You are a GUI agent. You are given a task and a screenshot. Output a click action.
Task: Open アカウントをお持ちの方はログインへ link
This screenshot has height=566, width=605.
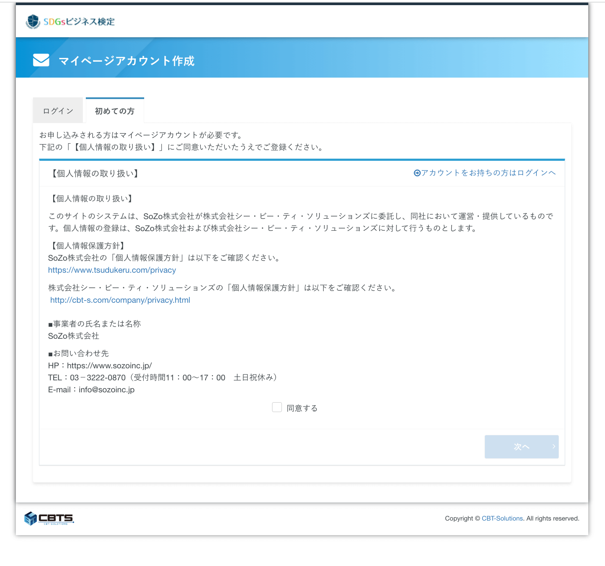(x=488, y=173)
